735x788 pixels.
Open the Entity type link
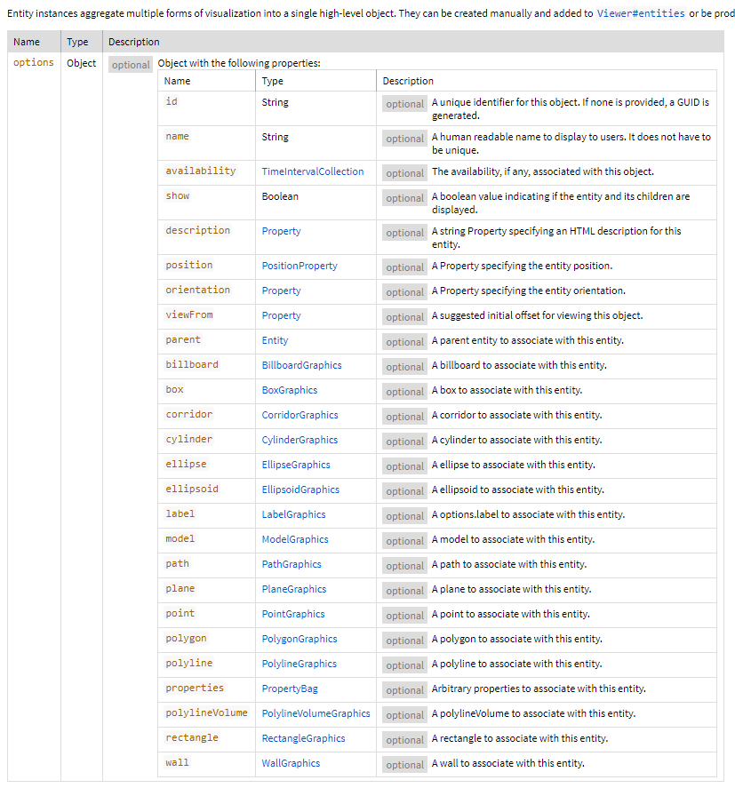click(x=275, y=340)
